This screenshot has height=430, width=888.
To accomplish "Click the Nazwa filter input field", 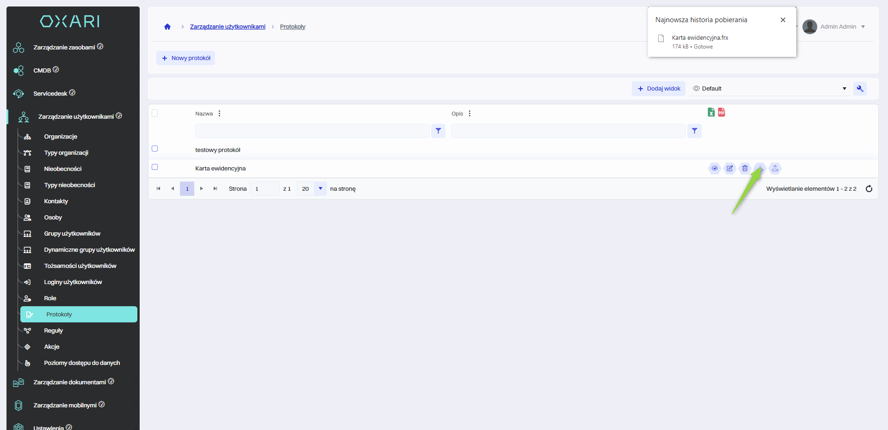I will 312,131.
